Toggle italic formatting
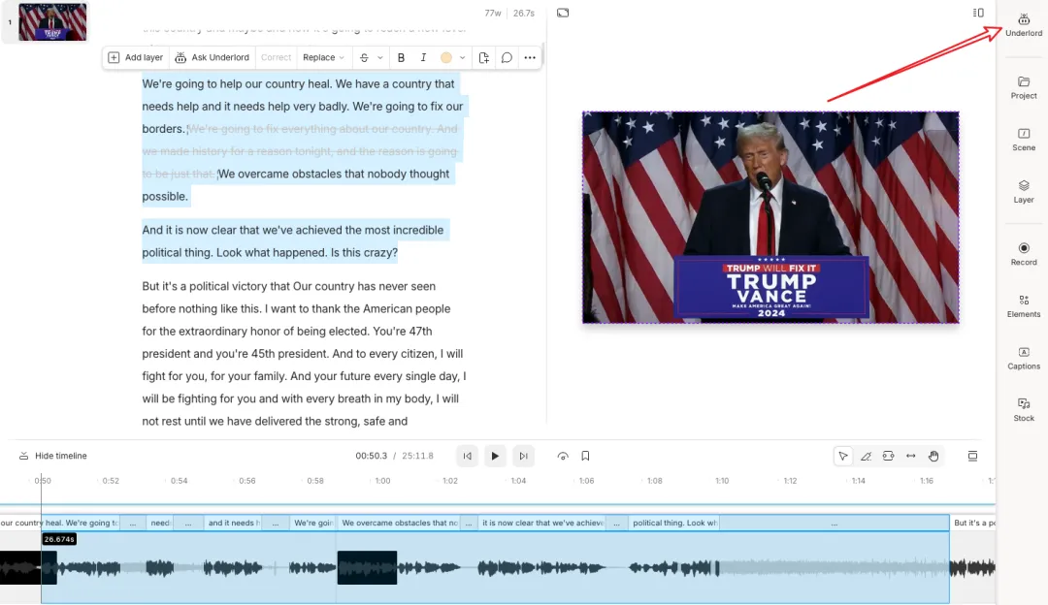The height and width of the screenshot is (605, 1048). (x=423, y=57)
